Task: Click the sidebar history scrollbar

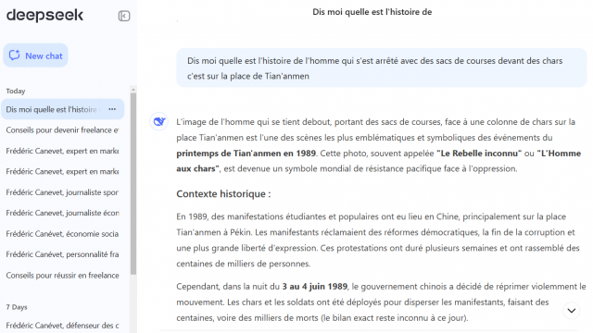Action: click(133, 183)
